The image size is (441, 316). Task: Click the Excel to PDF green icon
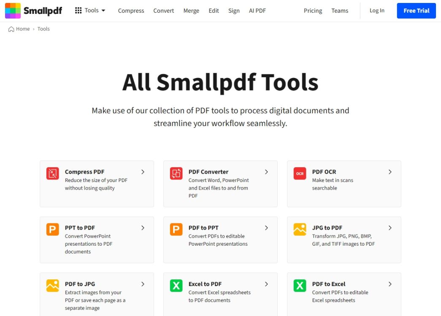pyautogui.click(x=176, y=286)
